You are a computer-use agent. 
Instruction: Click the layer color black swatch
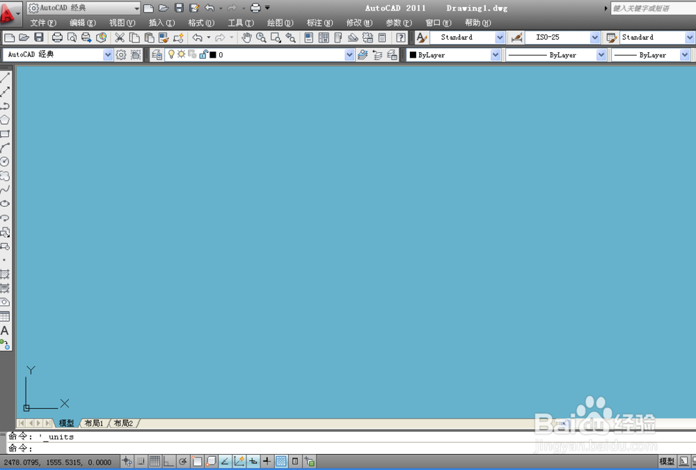tap(212, 54)
